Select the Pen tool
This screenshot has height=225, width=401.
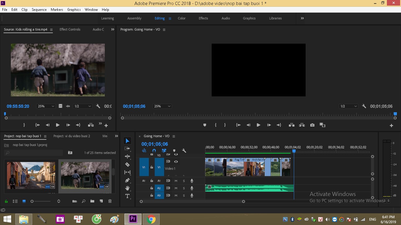pos(127,180)
